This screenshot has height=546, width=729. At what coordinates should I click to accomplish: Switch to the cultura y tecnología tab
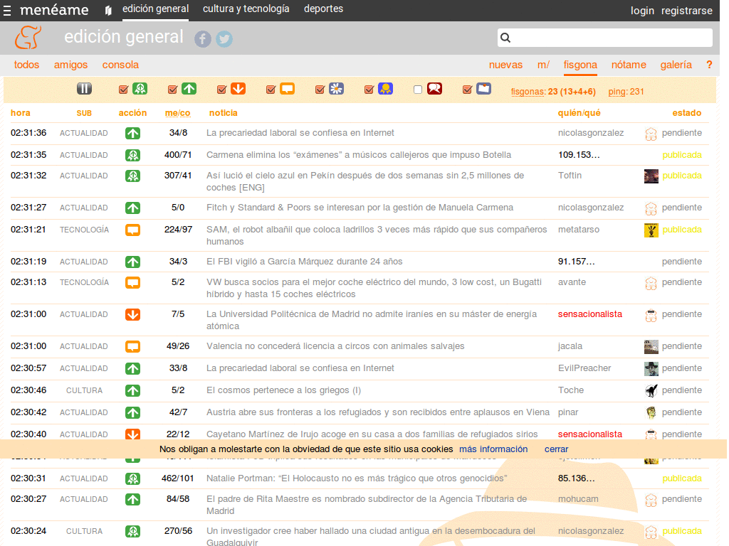click(x=246, y=9)
